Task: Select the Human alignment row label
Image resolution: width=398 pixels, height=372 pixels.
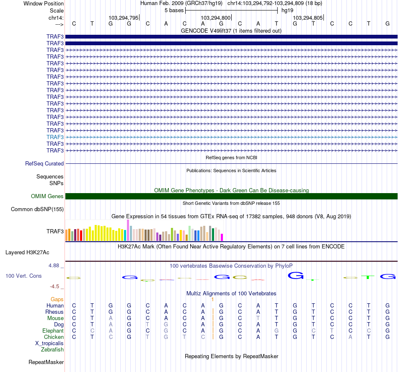Action: click(55, 305)
